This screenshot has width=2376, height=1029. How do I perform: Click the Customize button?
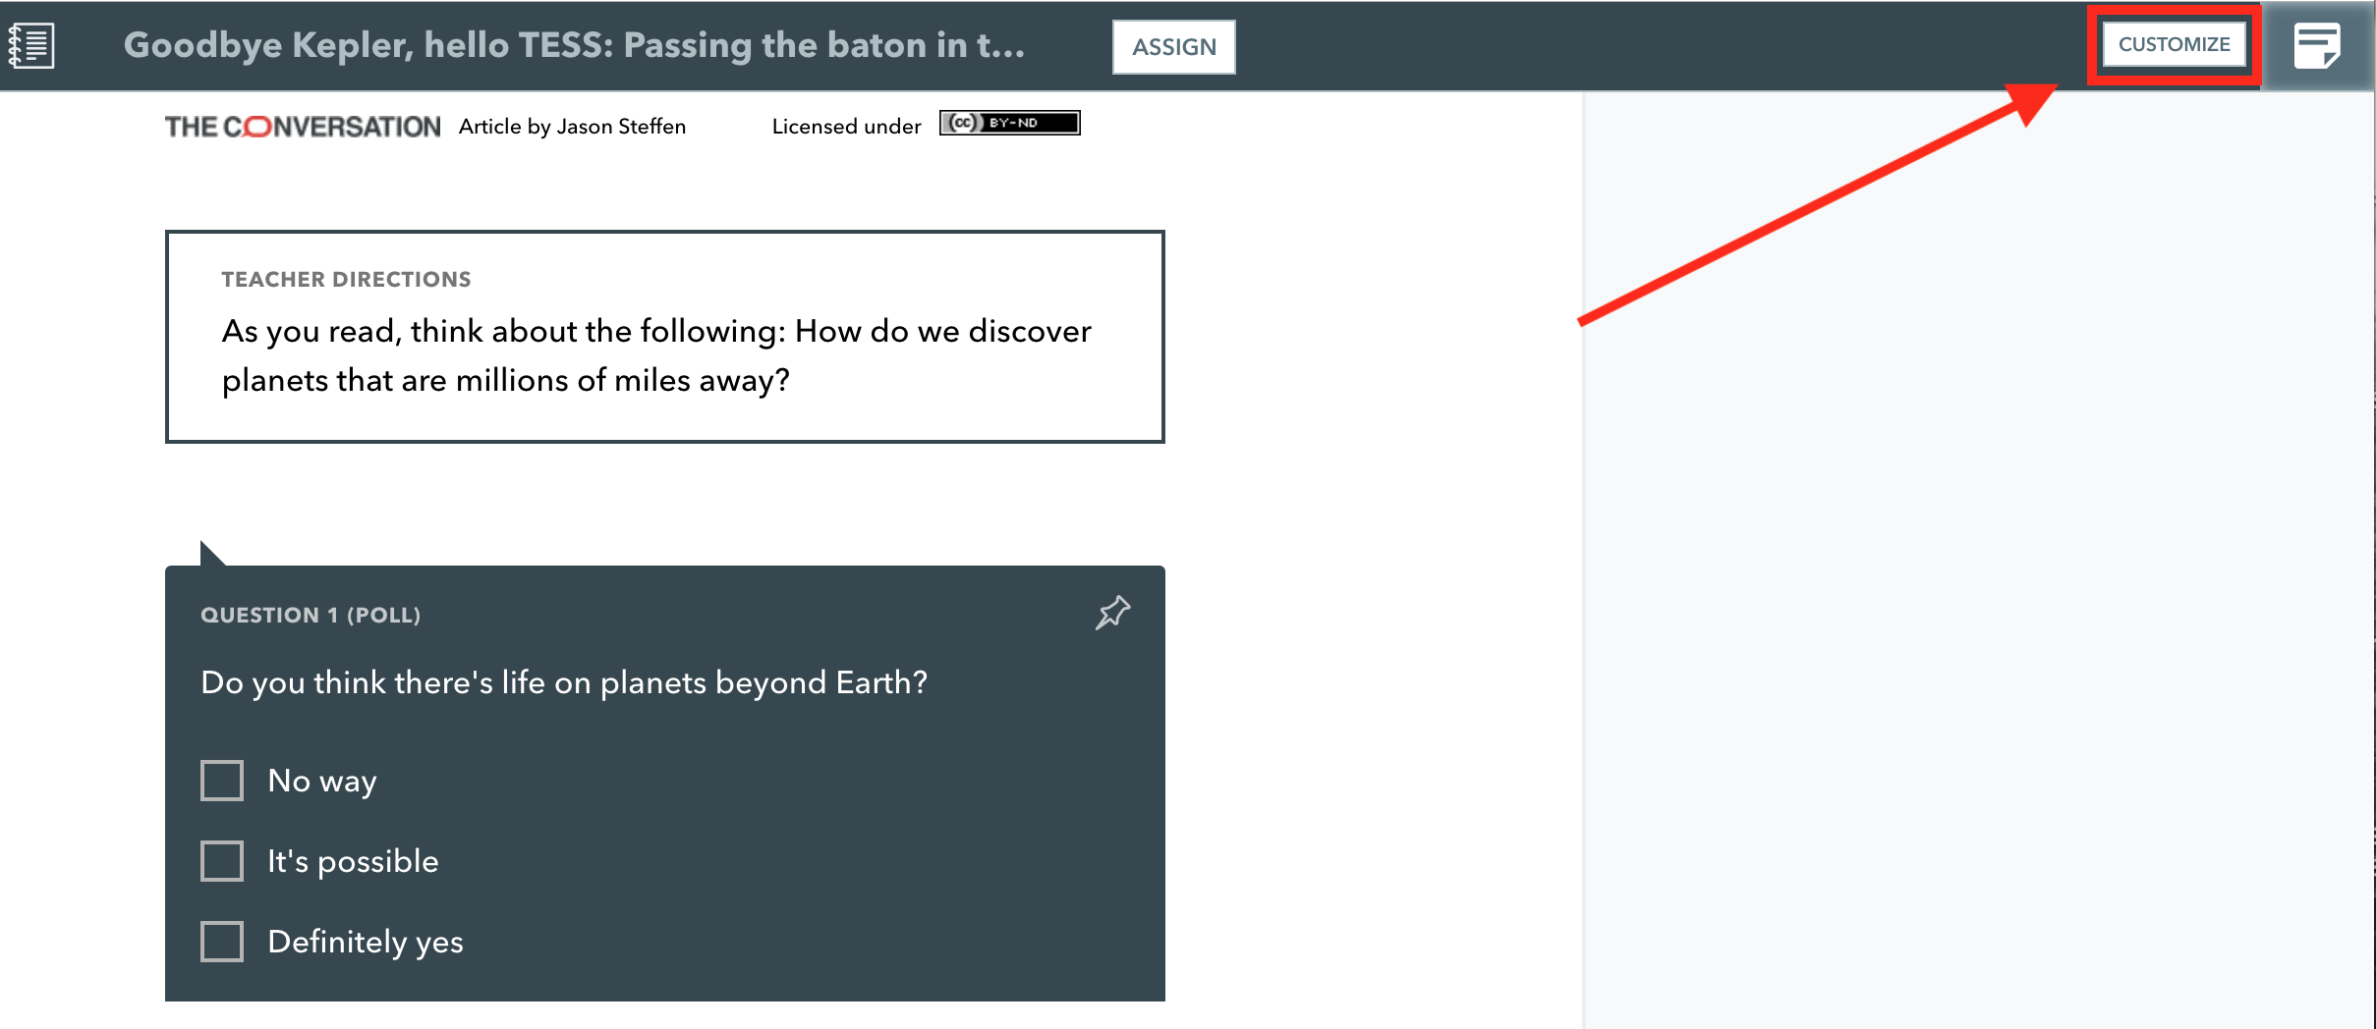pyautogui.click(x=2175, y=44)
